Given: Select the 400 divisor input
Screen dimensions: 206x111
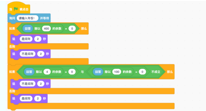Looking at the screenshot, I should 46,28.
